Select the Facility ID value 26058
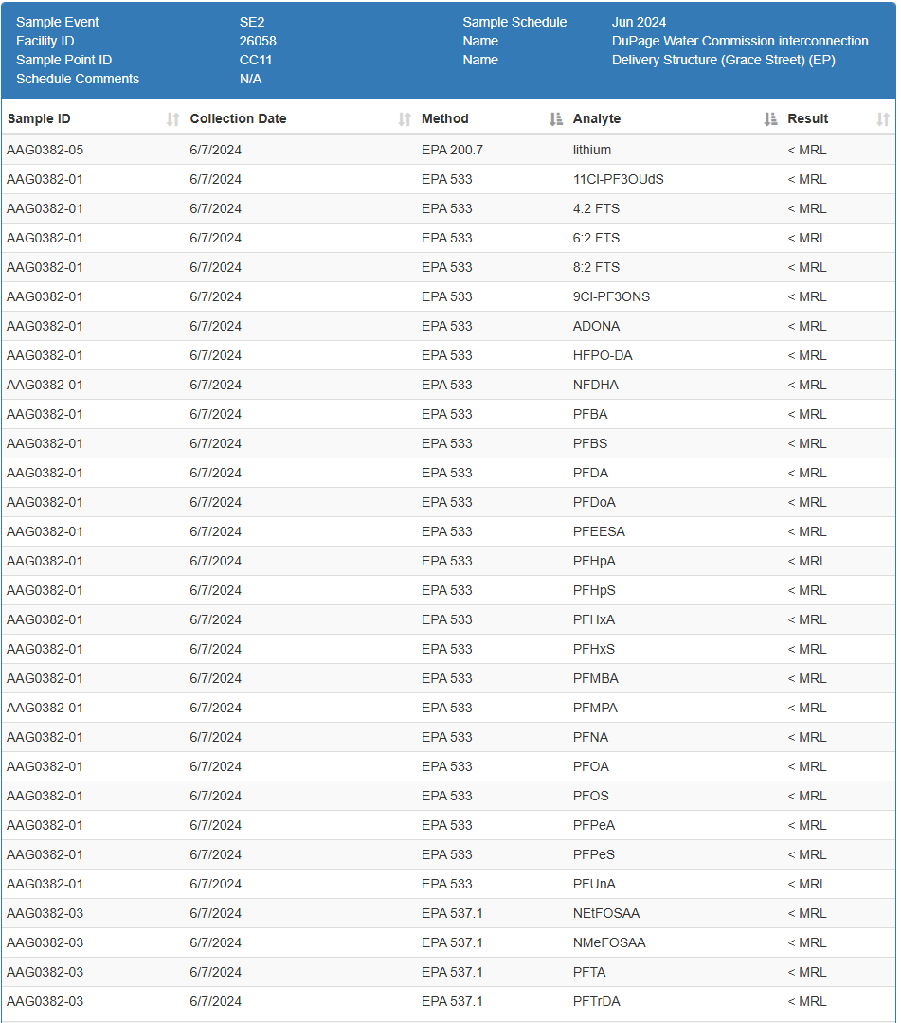This screenshot has height=1023, width=901. (258, 41)
